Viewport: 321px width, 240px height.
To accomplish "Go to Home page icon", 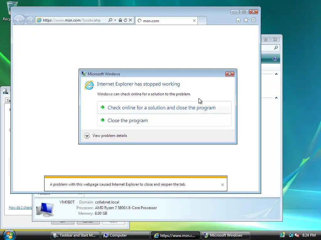I will (238, 20).
